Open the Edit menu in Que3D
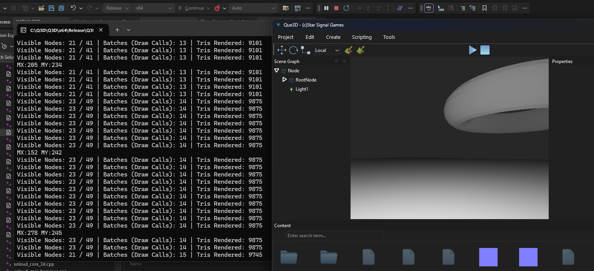This screenshot has width=594, height=271. 310,37
